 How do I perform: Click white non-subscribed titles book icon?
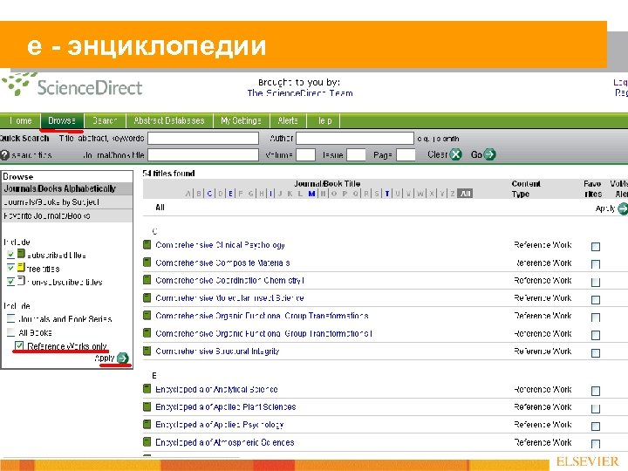[x=21, y=280]
